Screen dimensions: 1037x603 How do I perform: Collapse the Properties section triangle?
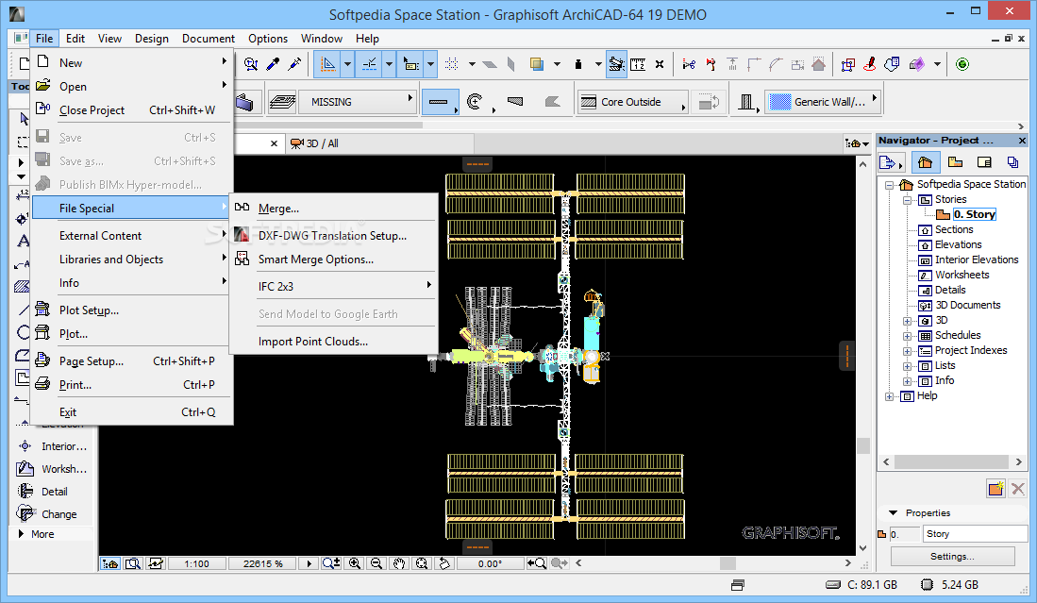[893, 512]
